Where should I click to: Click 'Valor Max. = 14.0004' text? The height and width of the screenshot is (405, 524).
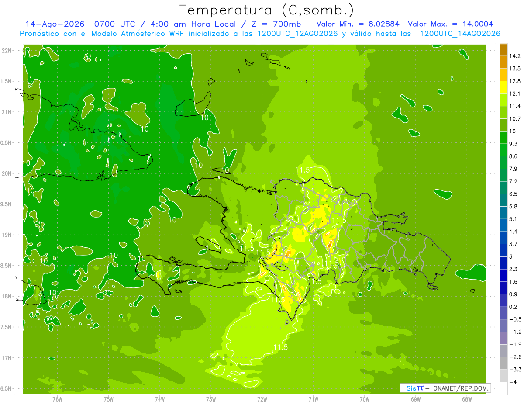coord(451,24)
